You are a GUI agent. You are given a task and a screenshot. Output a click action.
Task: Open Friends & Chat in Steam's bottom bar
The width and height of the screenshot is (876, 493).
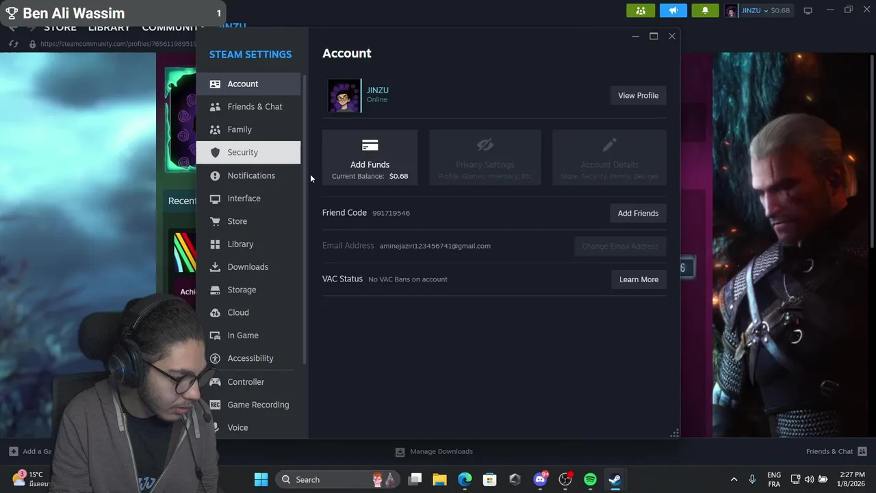click(x=836, y=451)
